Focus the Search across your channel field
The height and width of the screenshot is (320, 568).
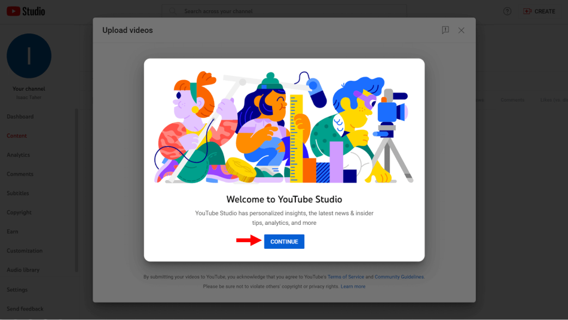click(x=285, y=11)
